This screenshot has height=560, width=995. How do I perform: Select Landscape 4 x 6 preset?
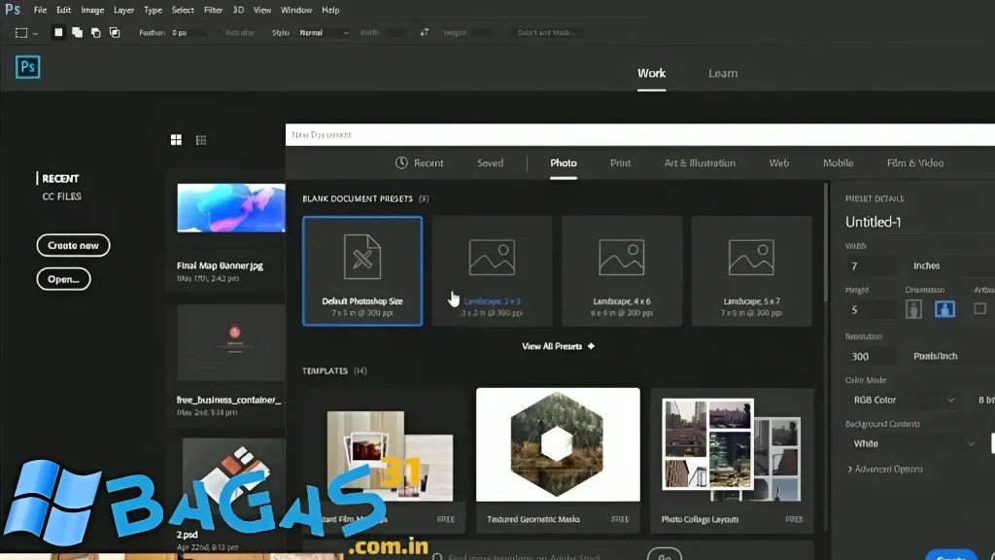[622, 271]
